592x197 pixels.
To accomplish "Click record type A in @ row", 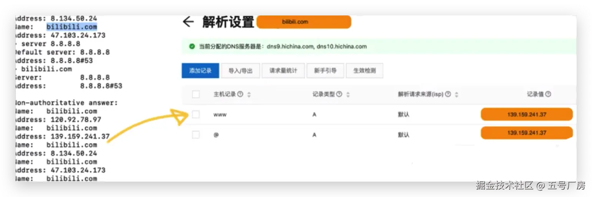I will click(x=314, y=135).
